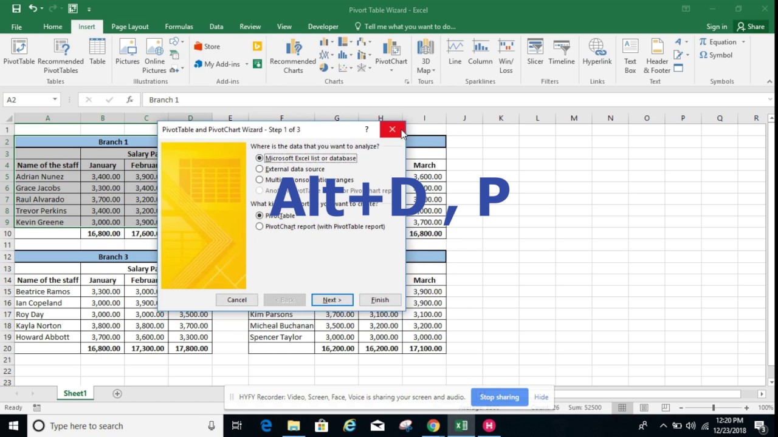This screenshot has height=437, width=778.
Task: Open 3D Map tours
Action: pyautogui.click(x=425, y=56)
